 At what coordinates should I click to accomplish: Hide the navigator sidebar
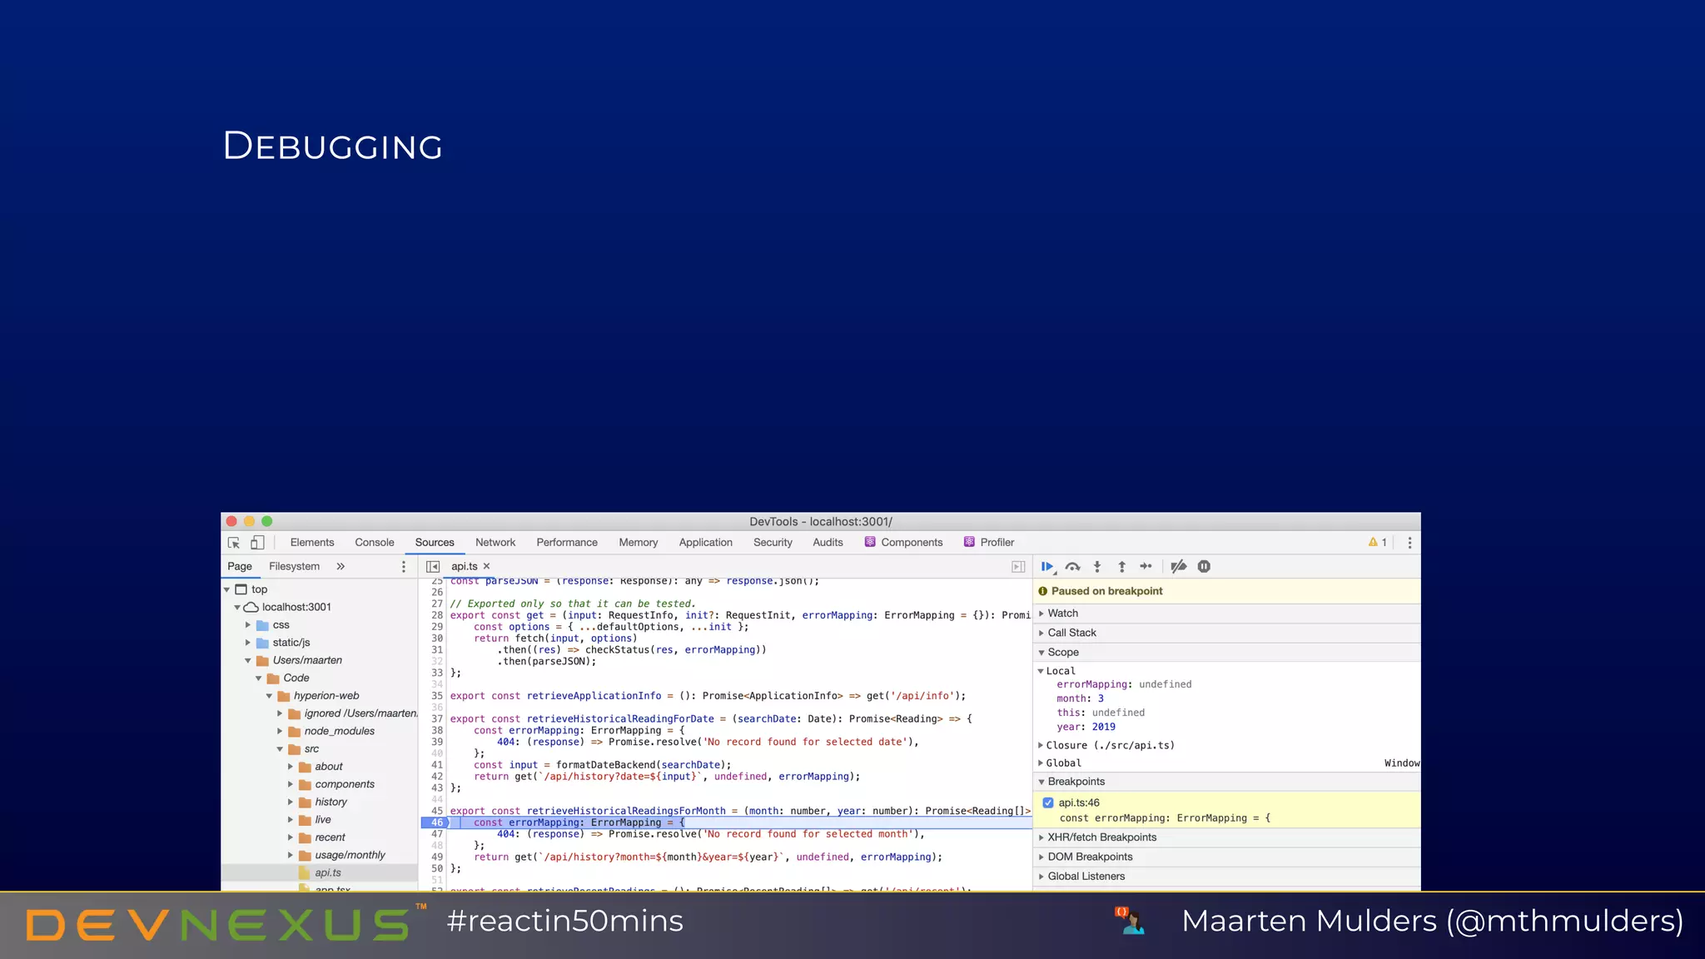pyautogui.click(x=433, y=567)
